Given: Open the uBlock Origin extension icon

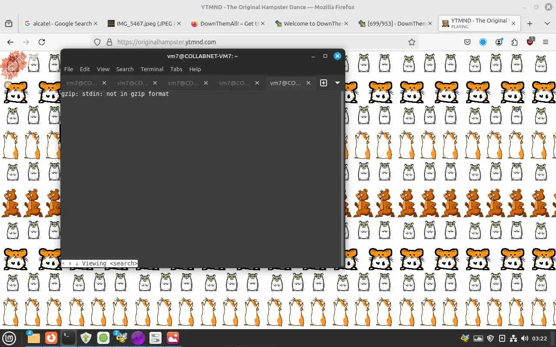Looking at the screenshot, I should 530,42.
